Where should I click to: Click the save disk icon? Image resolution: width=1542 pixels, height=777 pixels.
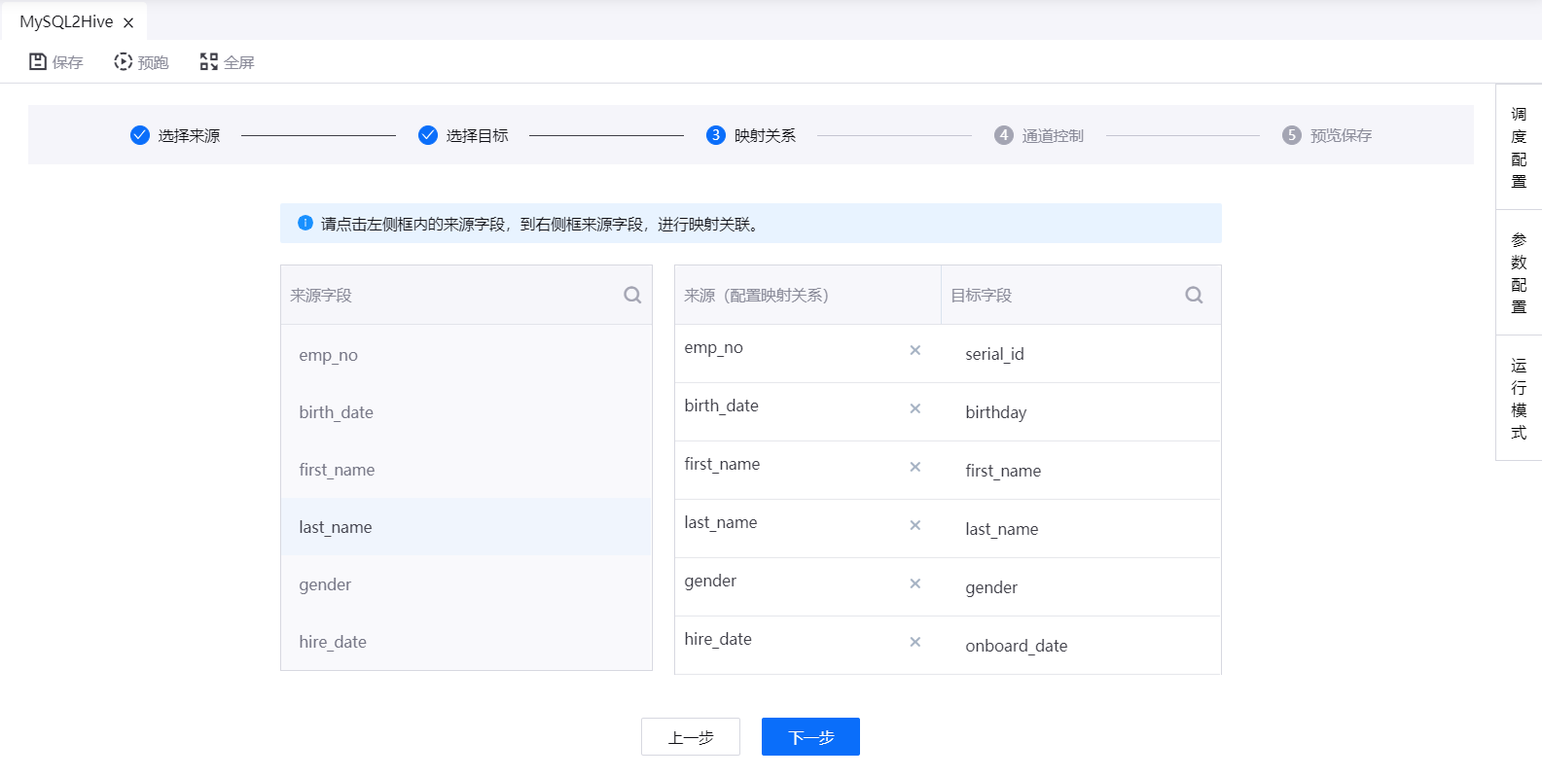pyautogui.click(x=38, y=61)
